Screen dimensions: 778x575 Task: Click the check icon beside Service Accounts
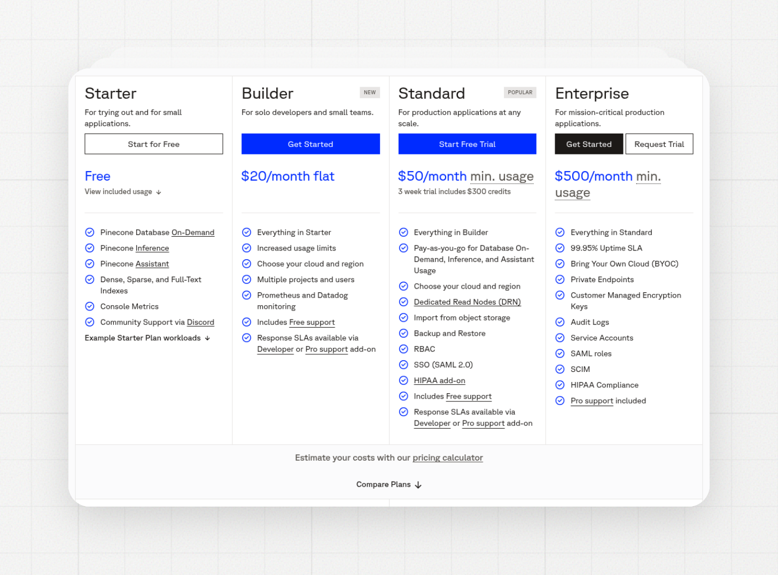tap(560, 338)
